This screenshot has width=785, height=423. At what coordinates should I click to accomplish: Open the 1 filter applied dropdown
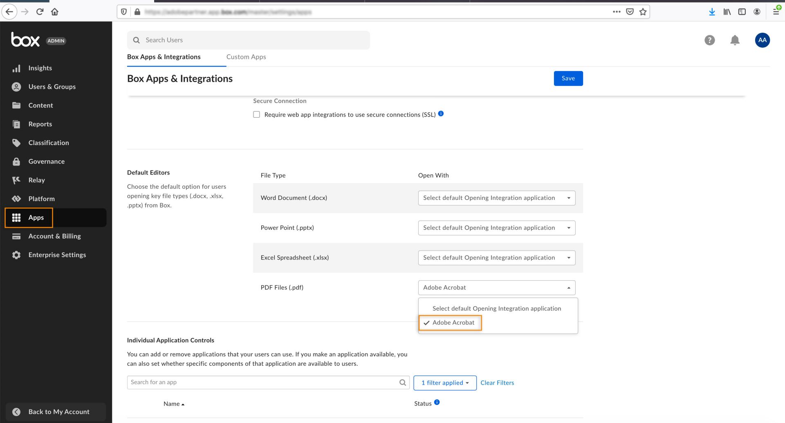[445, 383]
